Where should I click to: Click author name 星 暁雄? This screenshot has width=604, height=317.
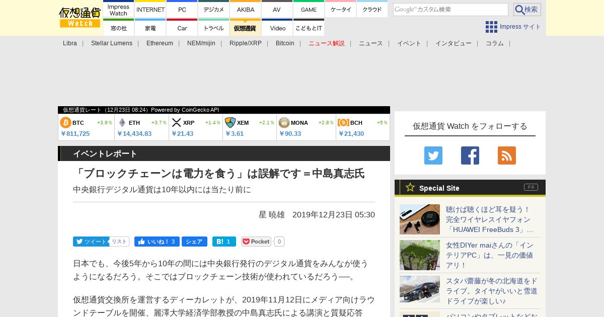272,215
